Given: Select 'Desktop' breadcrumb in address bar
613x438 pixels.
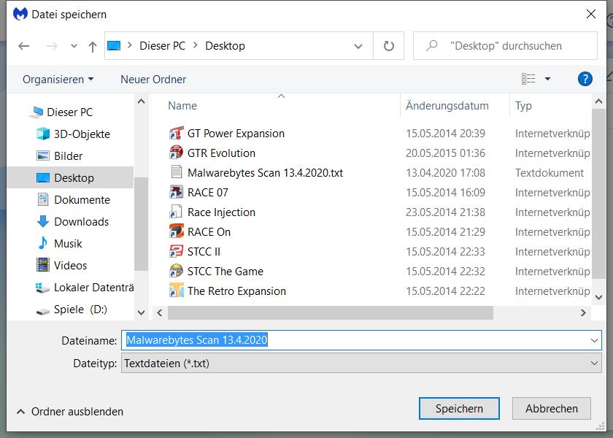Looking at the screenshot, I should click(225, 46).
